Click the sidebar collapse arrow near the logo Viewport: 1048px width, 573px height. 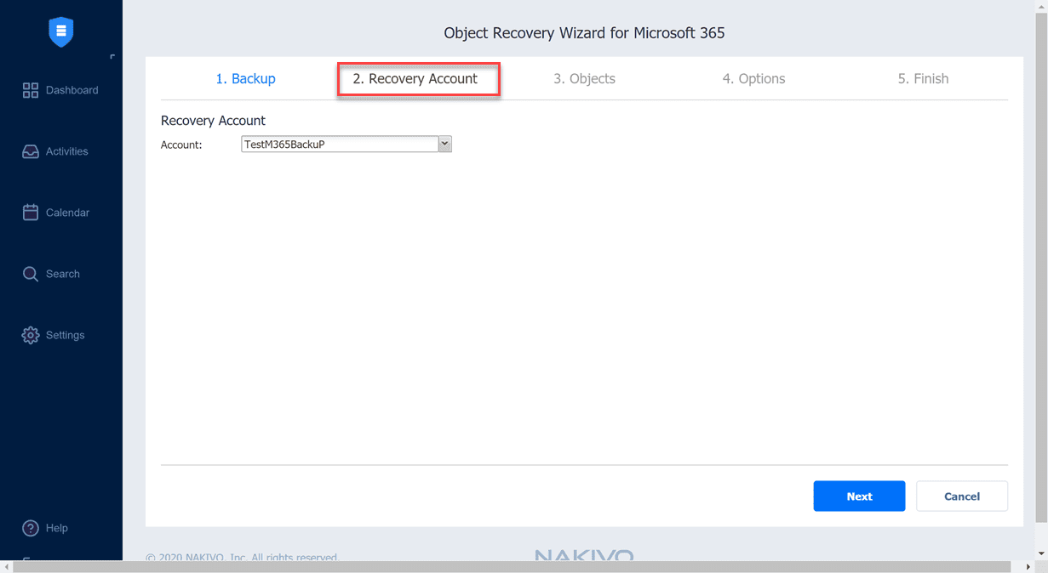tap(112, 55)
